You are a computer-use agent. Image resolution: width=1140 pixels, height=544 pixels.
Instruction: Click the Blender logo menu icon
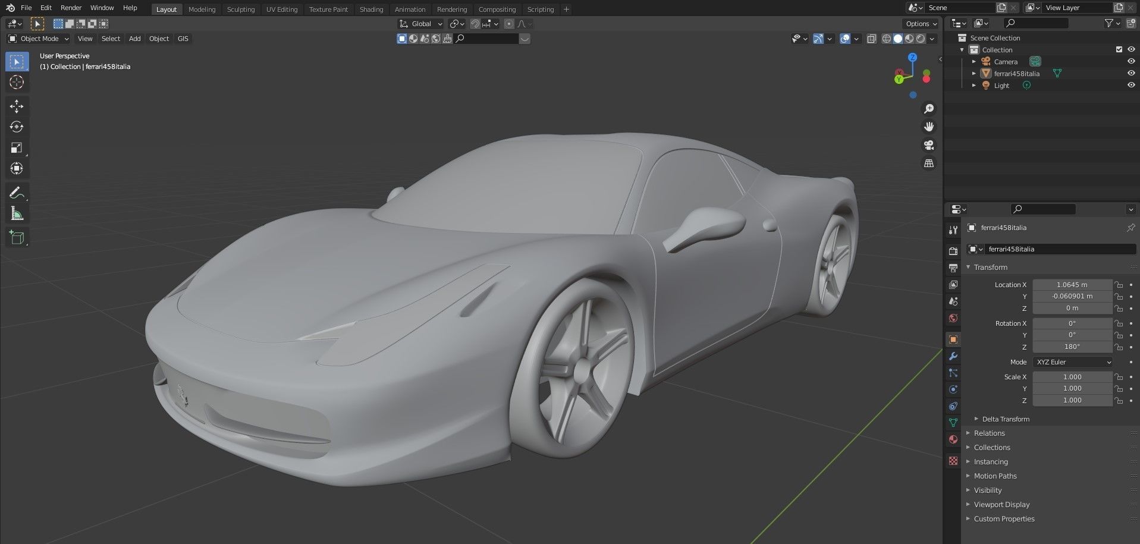coord(10,8)
